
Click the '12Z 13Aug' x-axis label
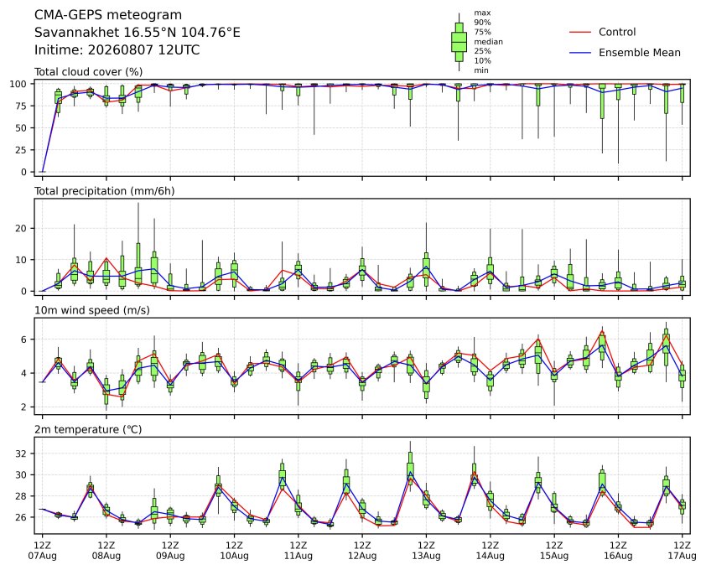pos(426,551)
